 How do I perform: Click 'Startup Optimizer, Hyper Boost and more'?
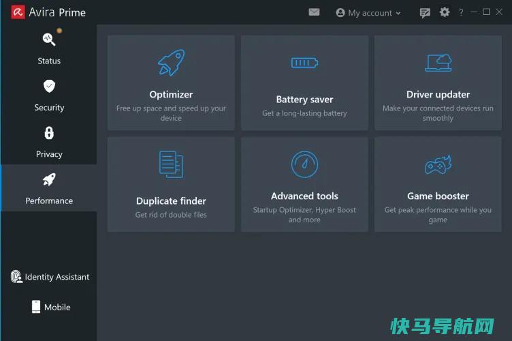(x=304, y=215)
